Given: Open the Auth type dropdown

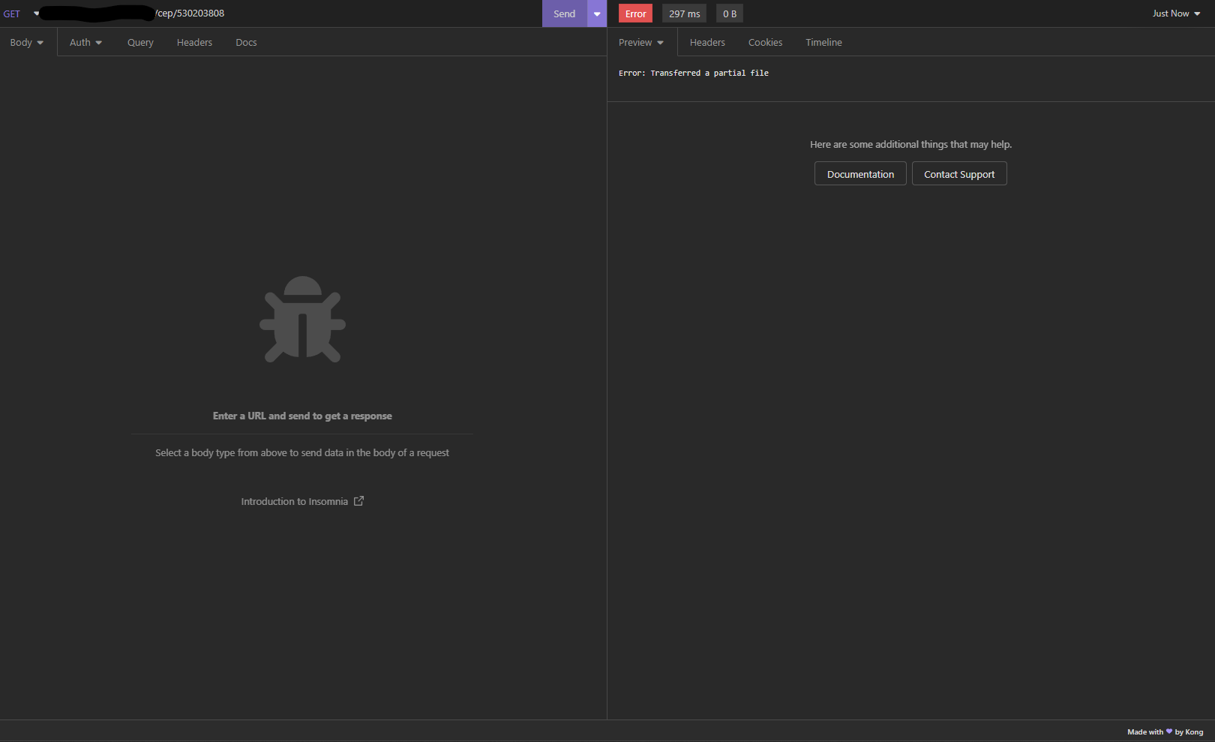Looking at the screenshot, I should point(85,42).
